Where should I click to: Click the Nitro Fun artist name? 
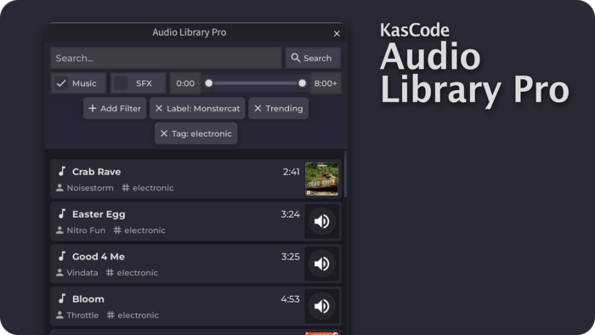click(86, 230)
